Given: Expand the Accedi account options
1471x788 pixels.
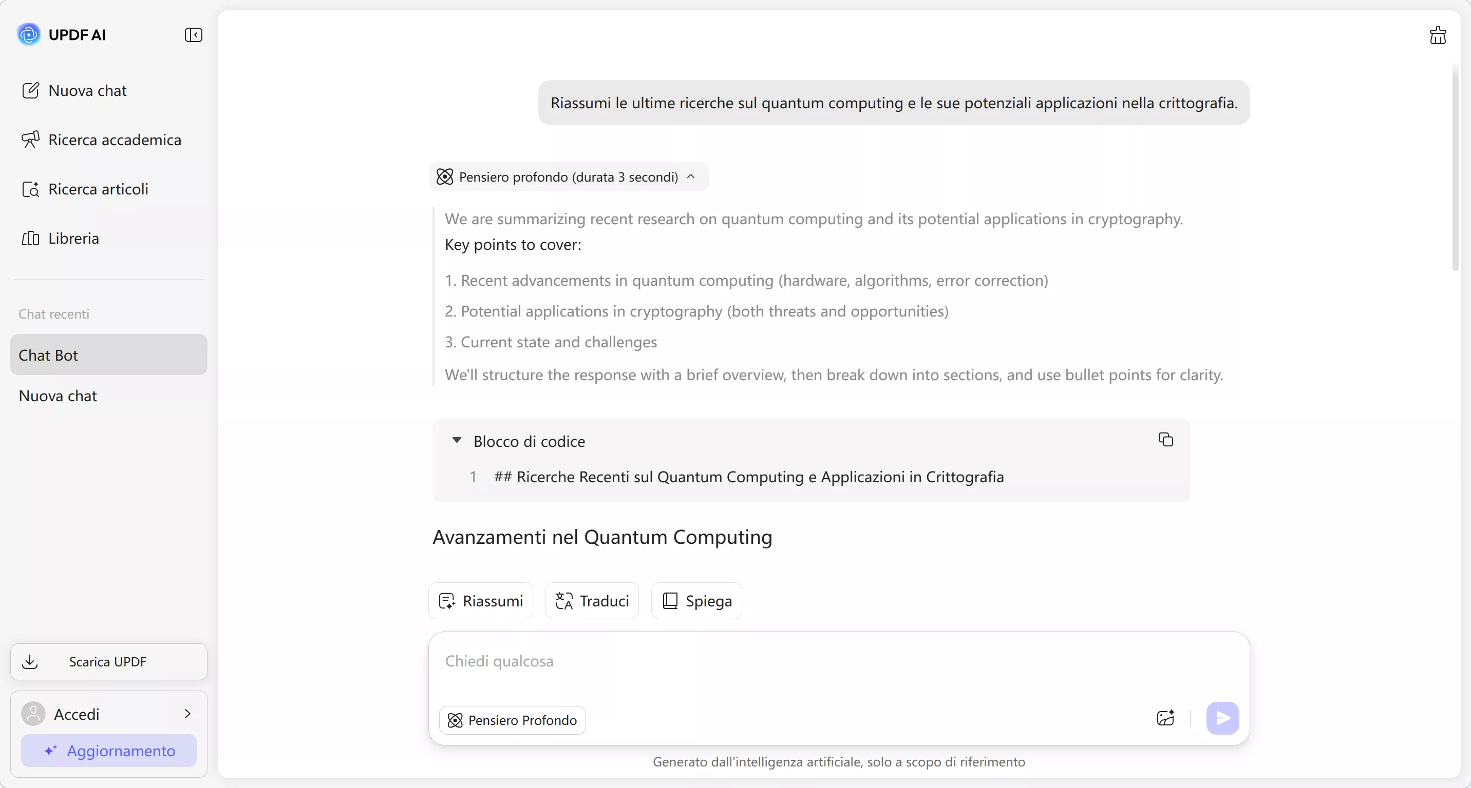Looking at the screenshot, I should (188, 713).
